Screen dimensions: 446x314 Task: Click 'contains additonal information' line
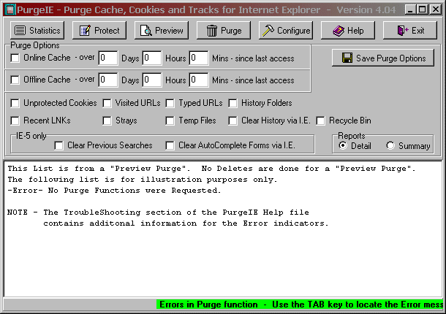tap(186, 223)
